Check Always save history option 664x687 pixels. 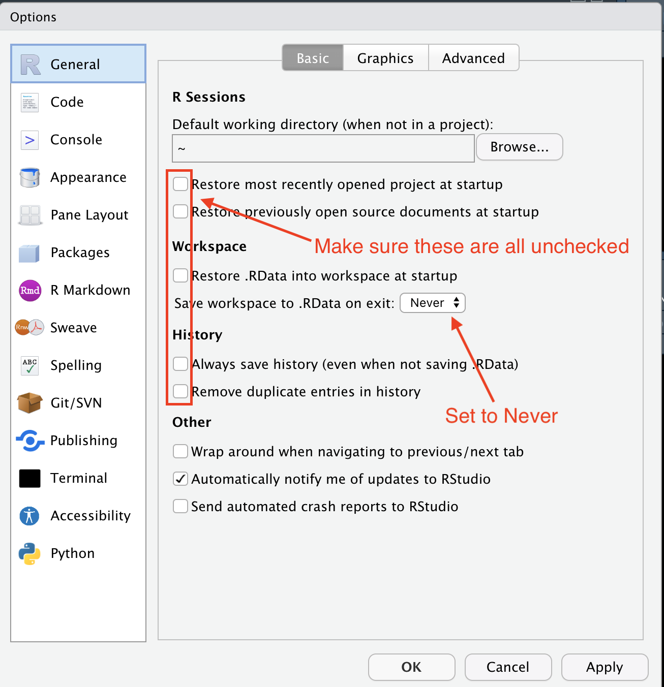(x=180, y=364)
